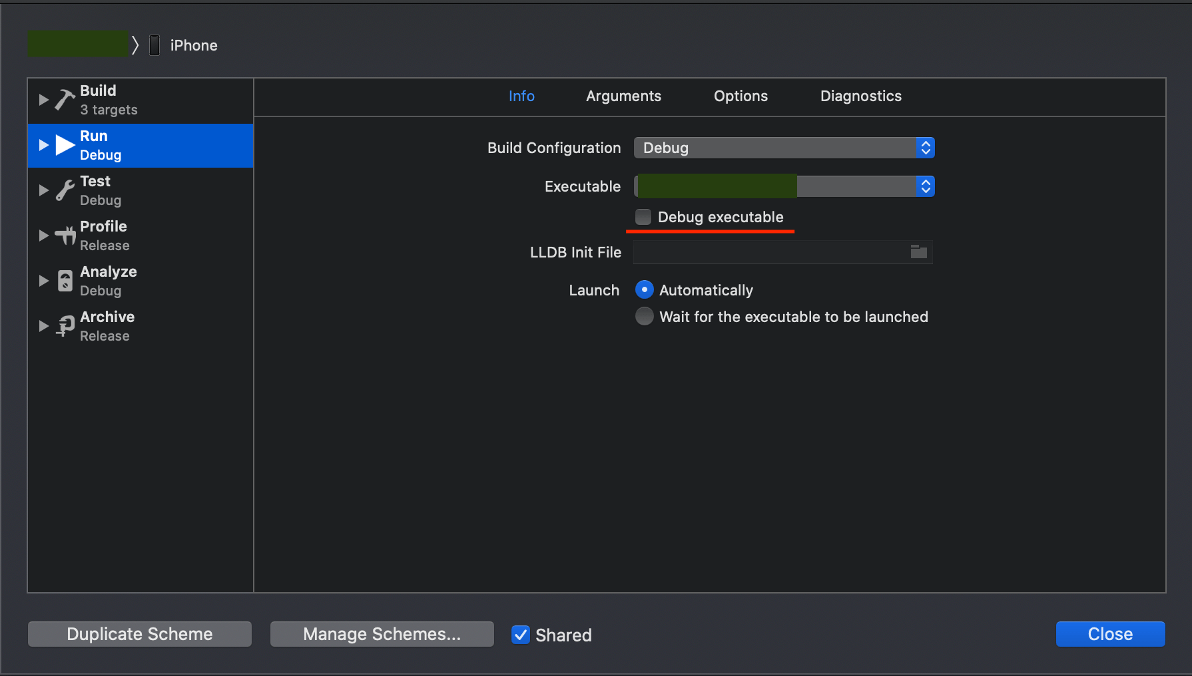
Task: Uncheck the Shared checkbox
Action: [x=520, y=635]
